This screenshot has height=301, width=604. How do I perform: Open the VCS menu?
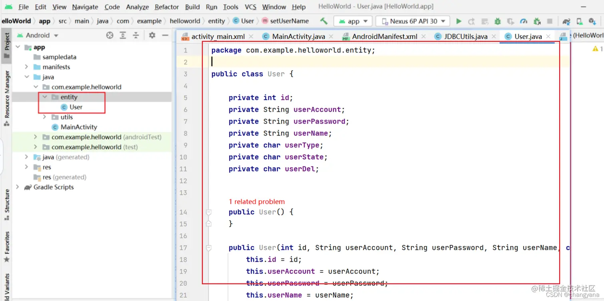(250, 7)
